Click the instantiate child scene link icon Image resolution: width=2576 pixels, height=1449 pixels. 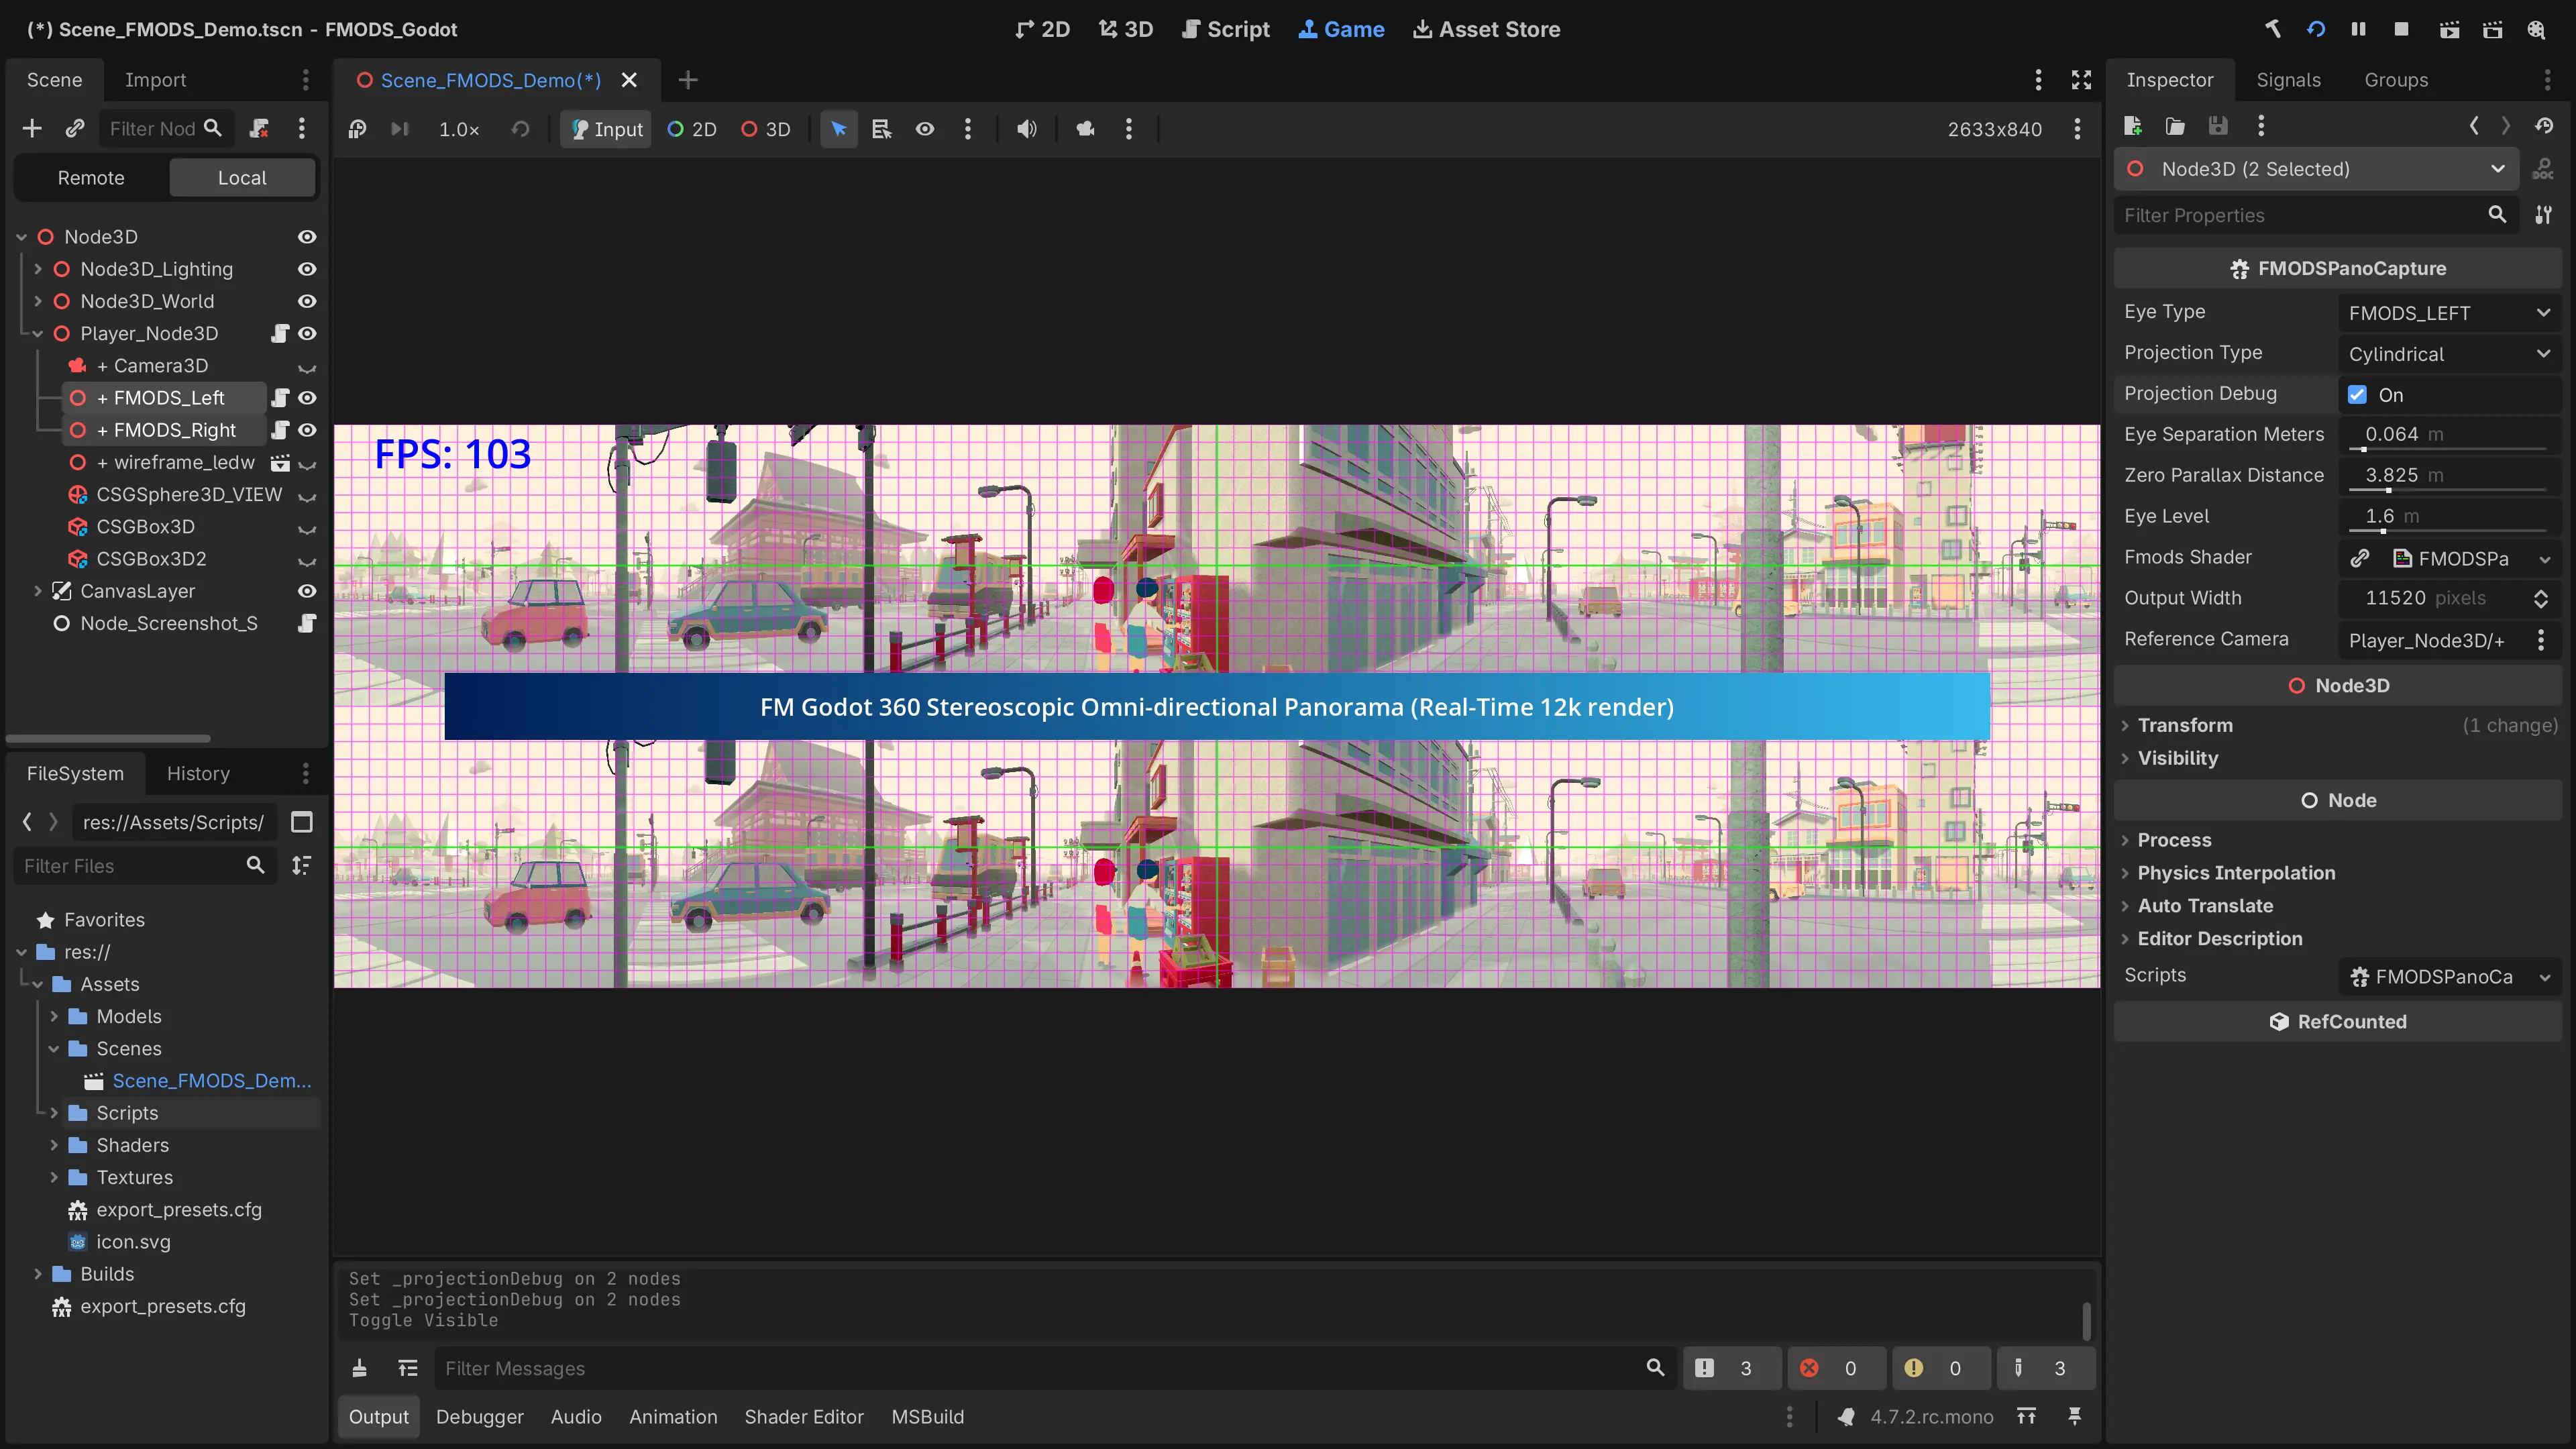[75, 128]
